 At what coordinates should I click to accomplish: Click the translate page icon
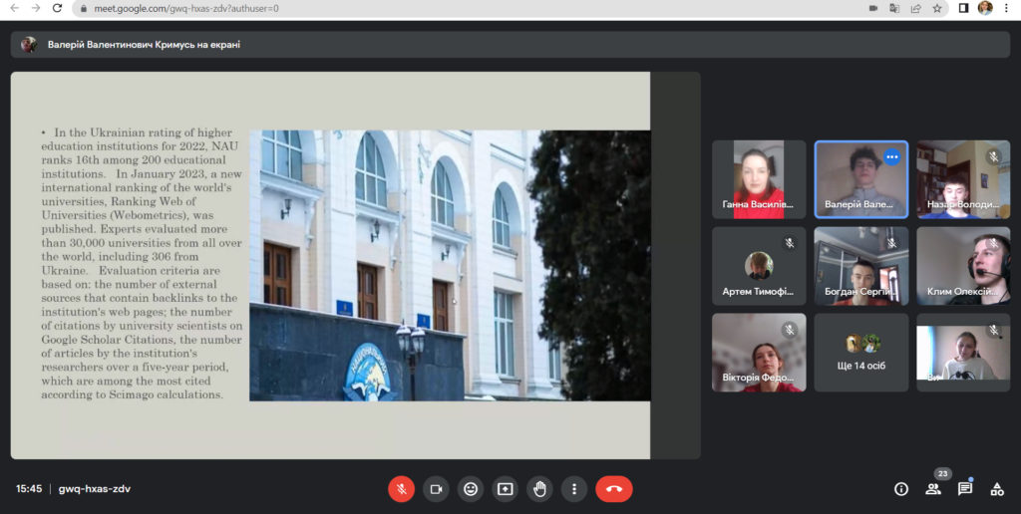[x=894, y=8]
